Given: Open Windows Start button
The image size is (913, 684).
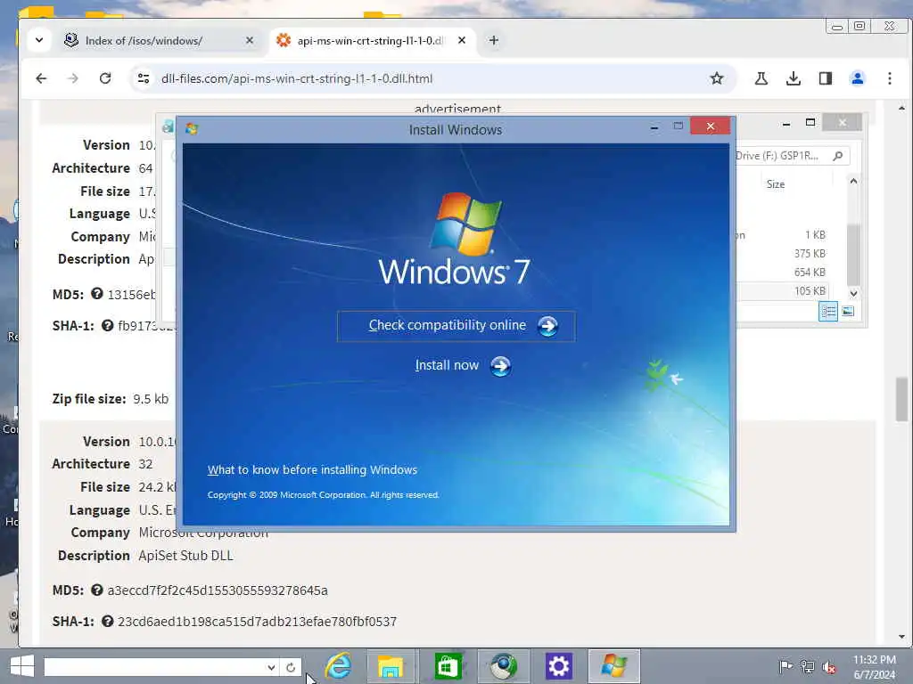Looking at the screenshot, I should (x=22, y=666).
